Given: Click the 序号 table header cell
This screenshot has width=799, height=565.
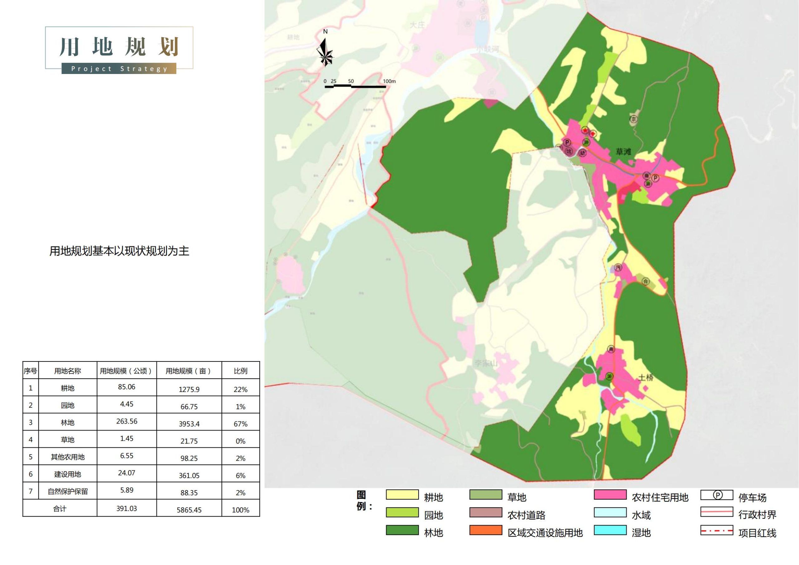Looking at the screenshot, I should 31,371.
